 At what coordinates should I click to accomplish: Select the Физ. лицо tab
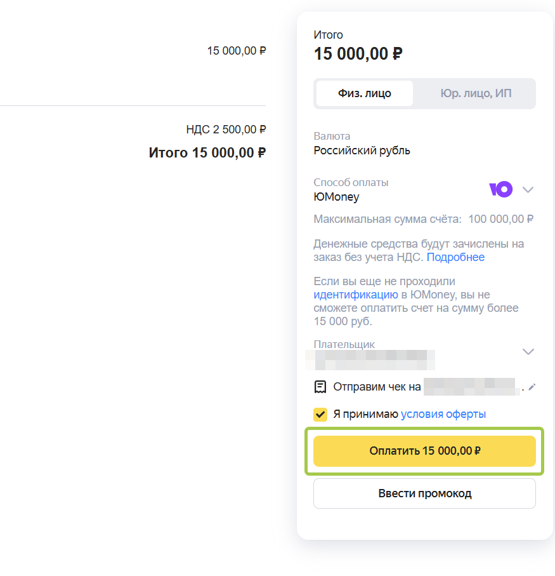(x=365, y=93)
